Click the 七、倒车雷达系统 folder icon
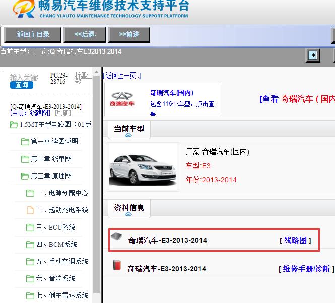Image resolution: width=335 pixels, height=303 pixels. [30, 296]
